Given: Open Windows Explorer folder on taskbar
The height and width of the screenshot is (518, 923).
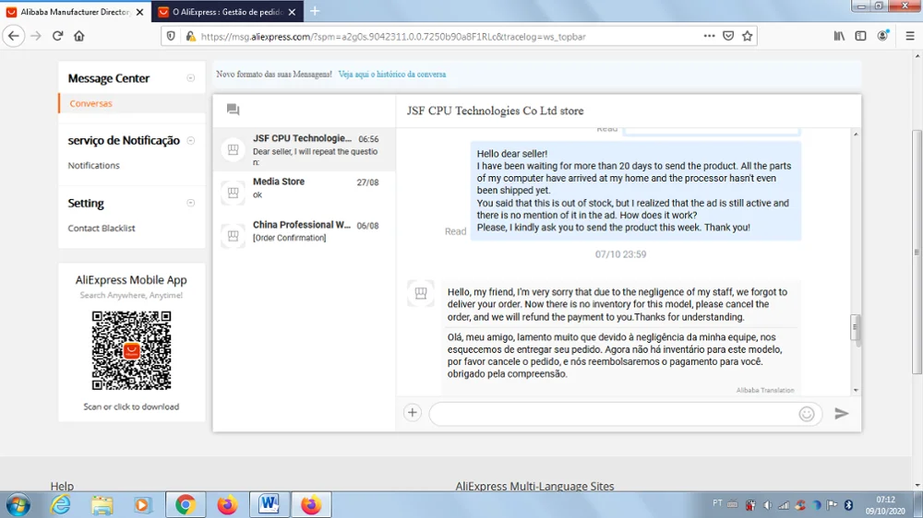Looking at the screenshot, I should pyautogui.click(x=102, y=504).
